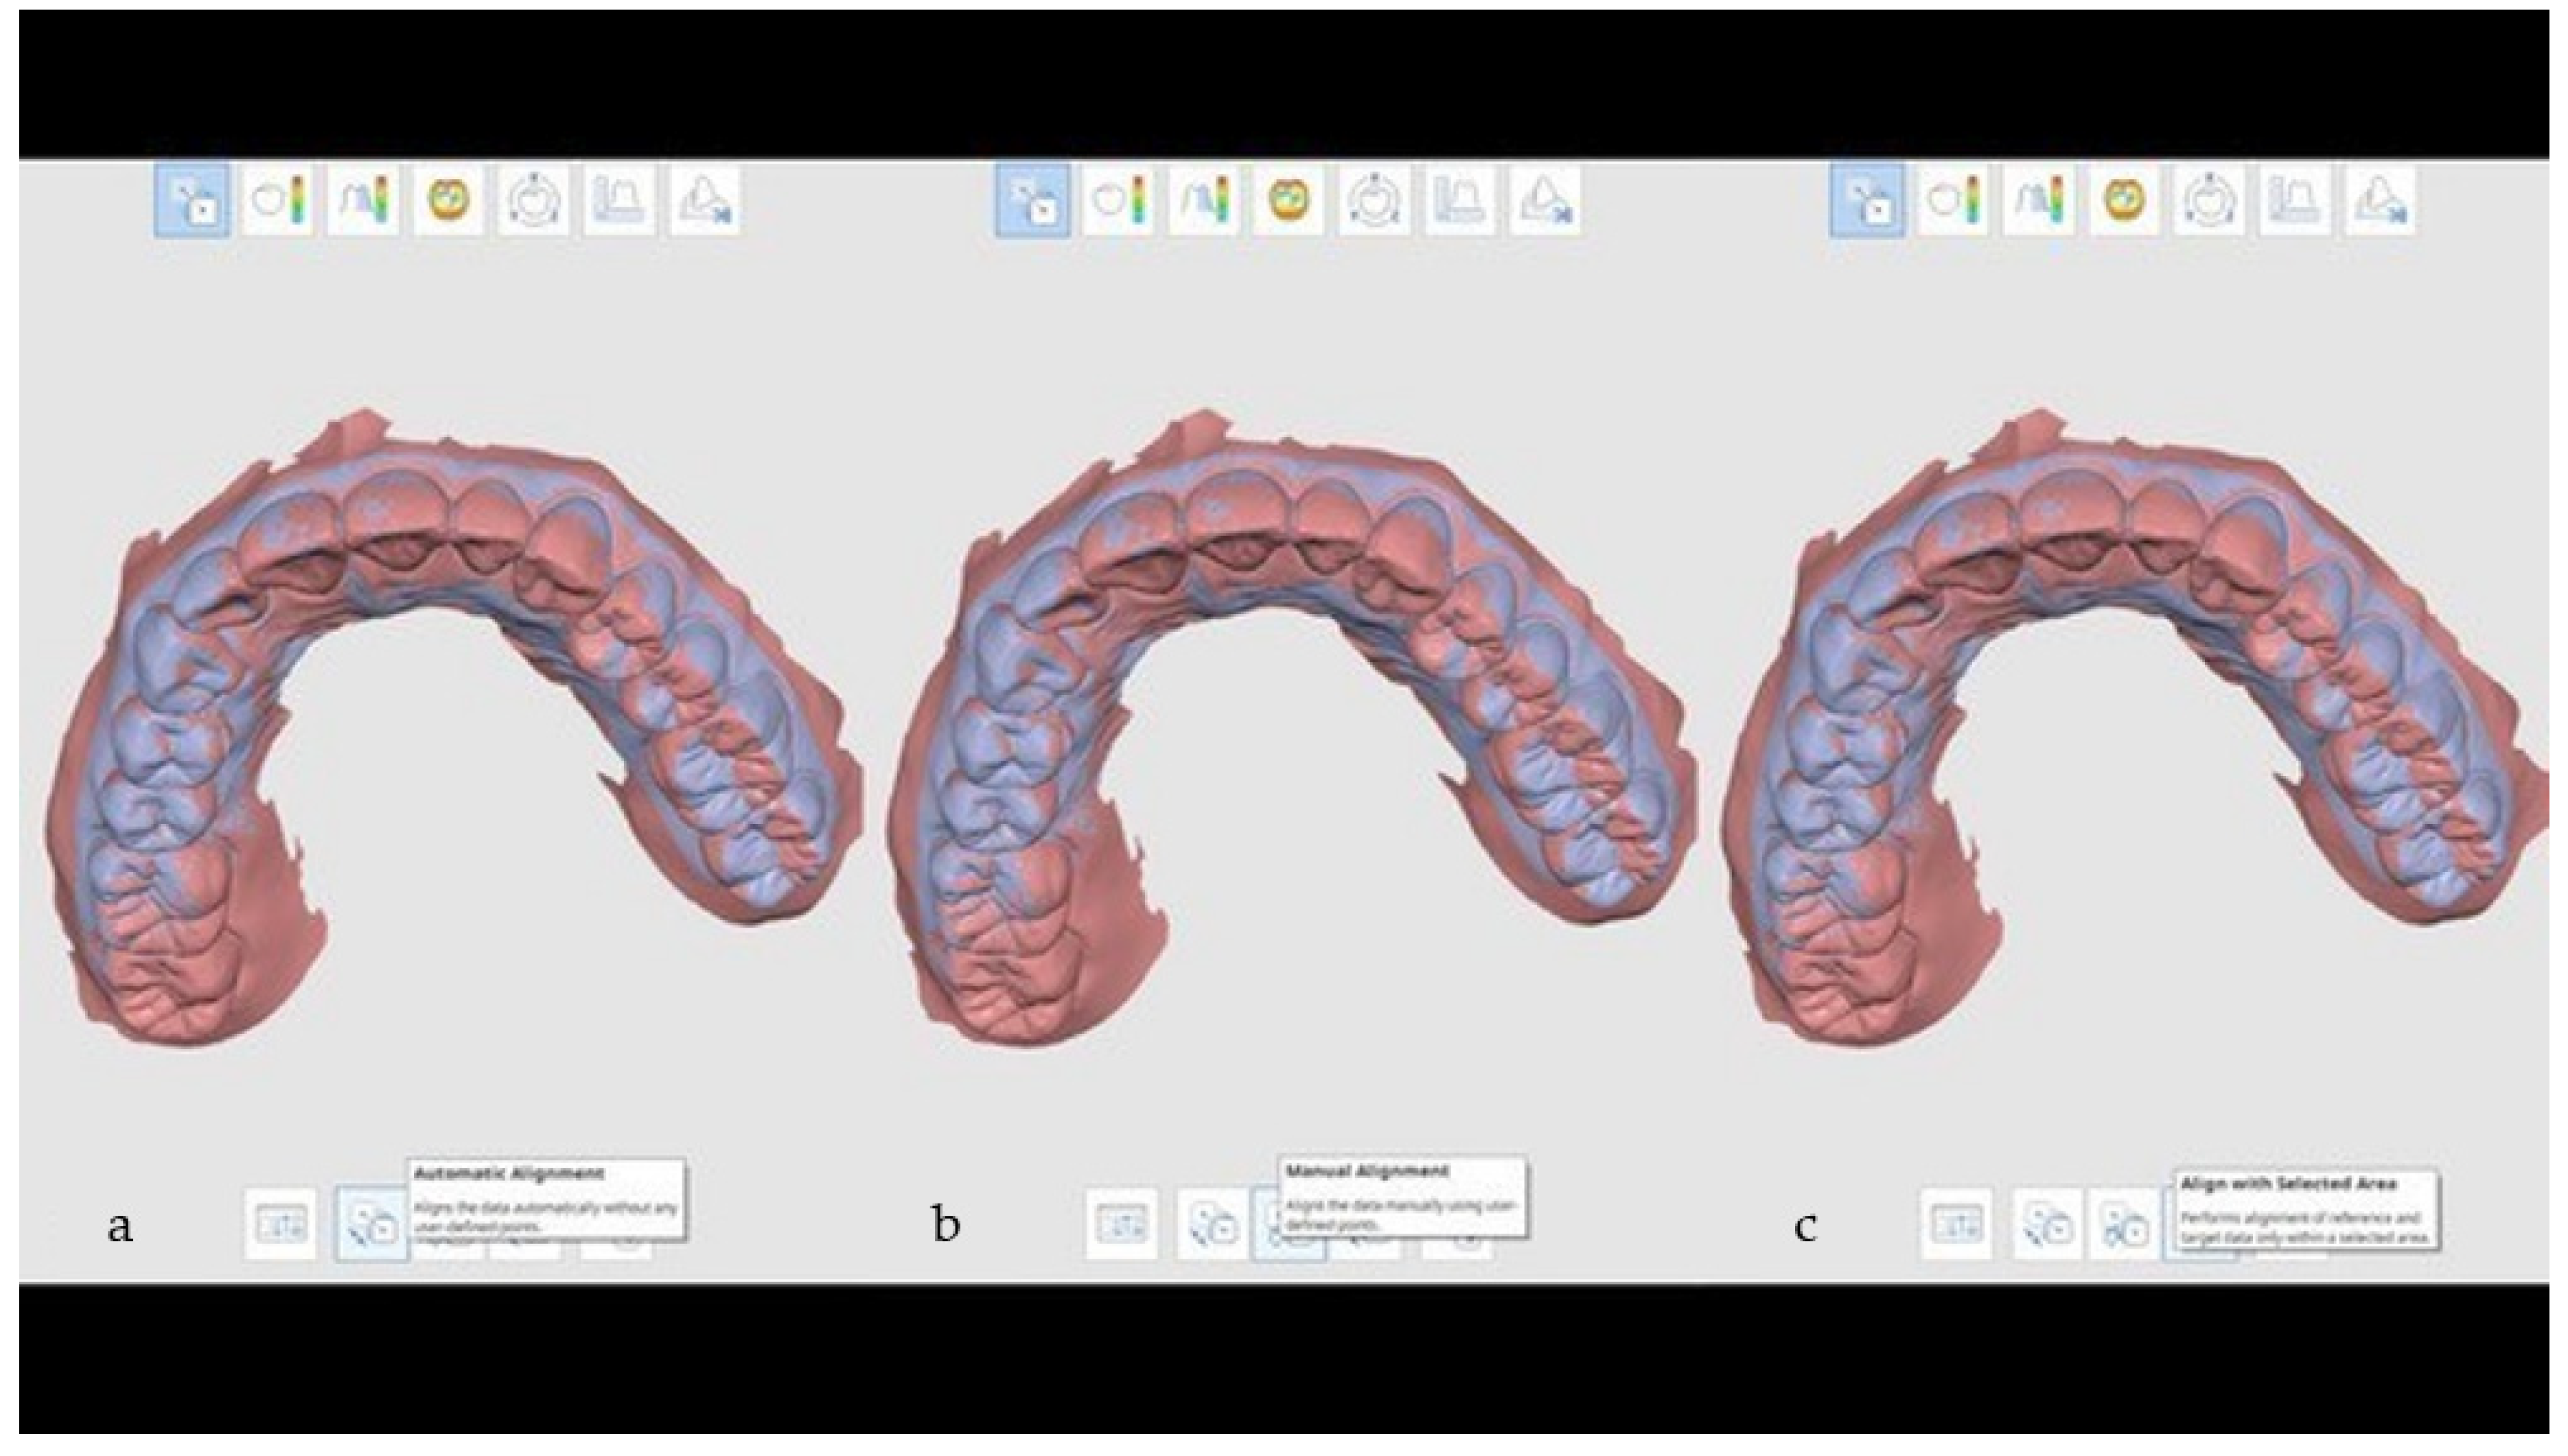Open curve-with-color-bar section icon in panel a
2568x1456 pixels.
point(362,201)
